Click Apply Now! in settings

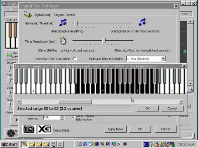[115, 129]
